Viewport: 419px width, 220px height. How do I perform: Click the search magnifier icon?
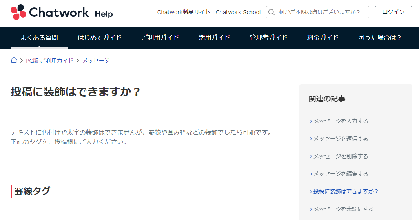pyautogui.click(x=271, y=12)
